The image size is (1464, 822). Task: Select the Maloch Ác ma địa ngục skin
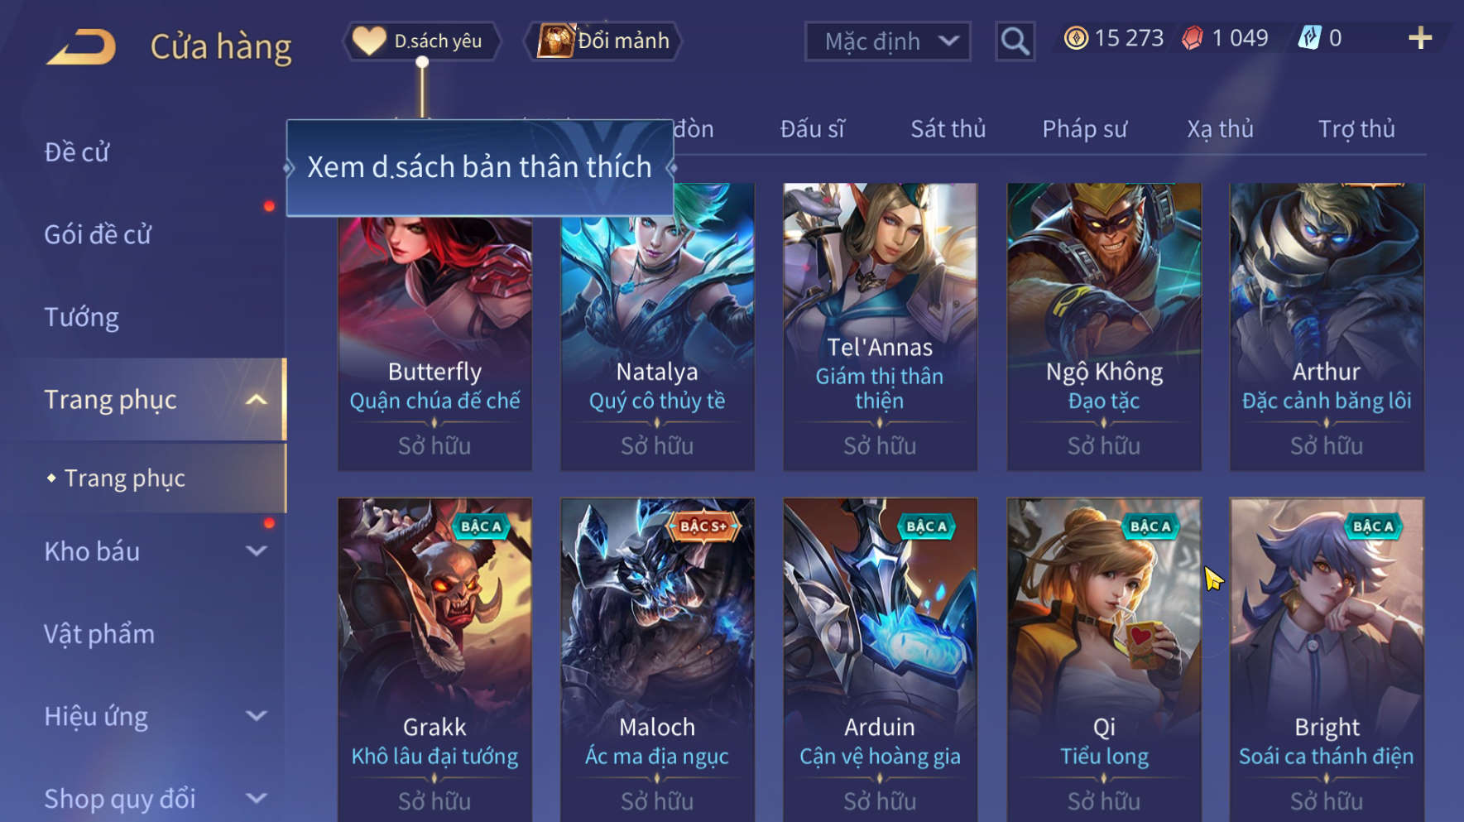click(x=657, y=660)
